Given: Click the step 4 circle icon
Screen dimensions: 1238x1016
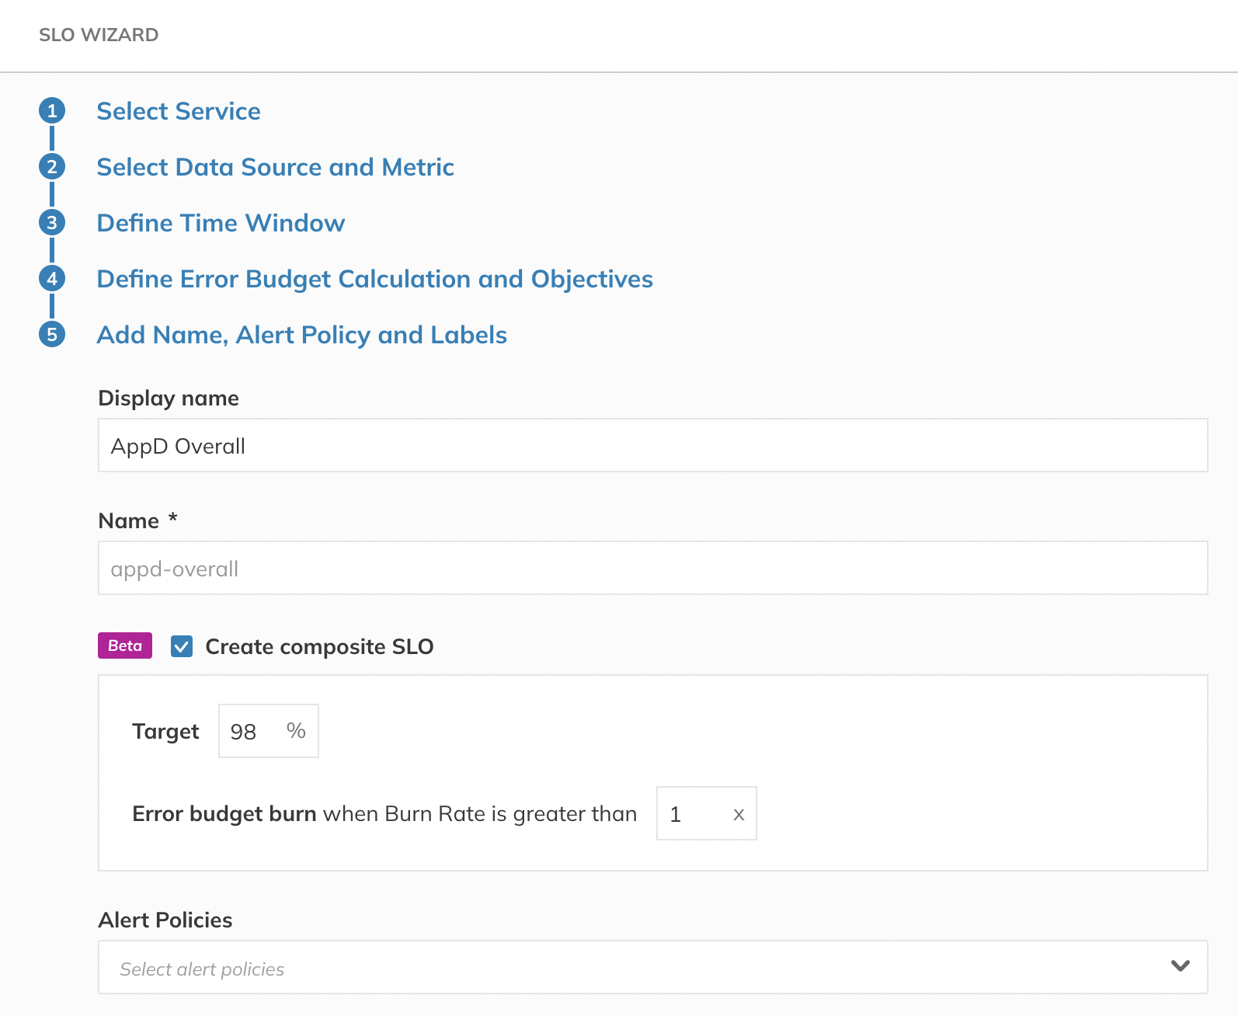Looking at the screenshot, I should (52, 279).
